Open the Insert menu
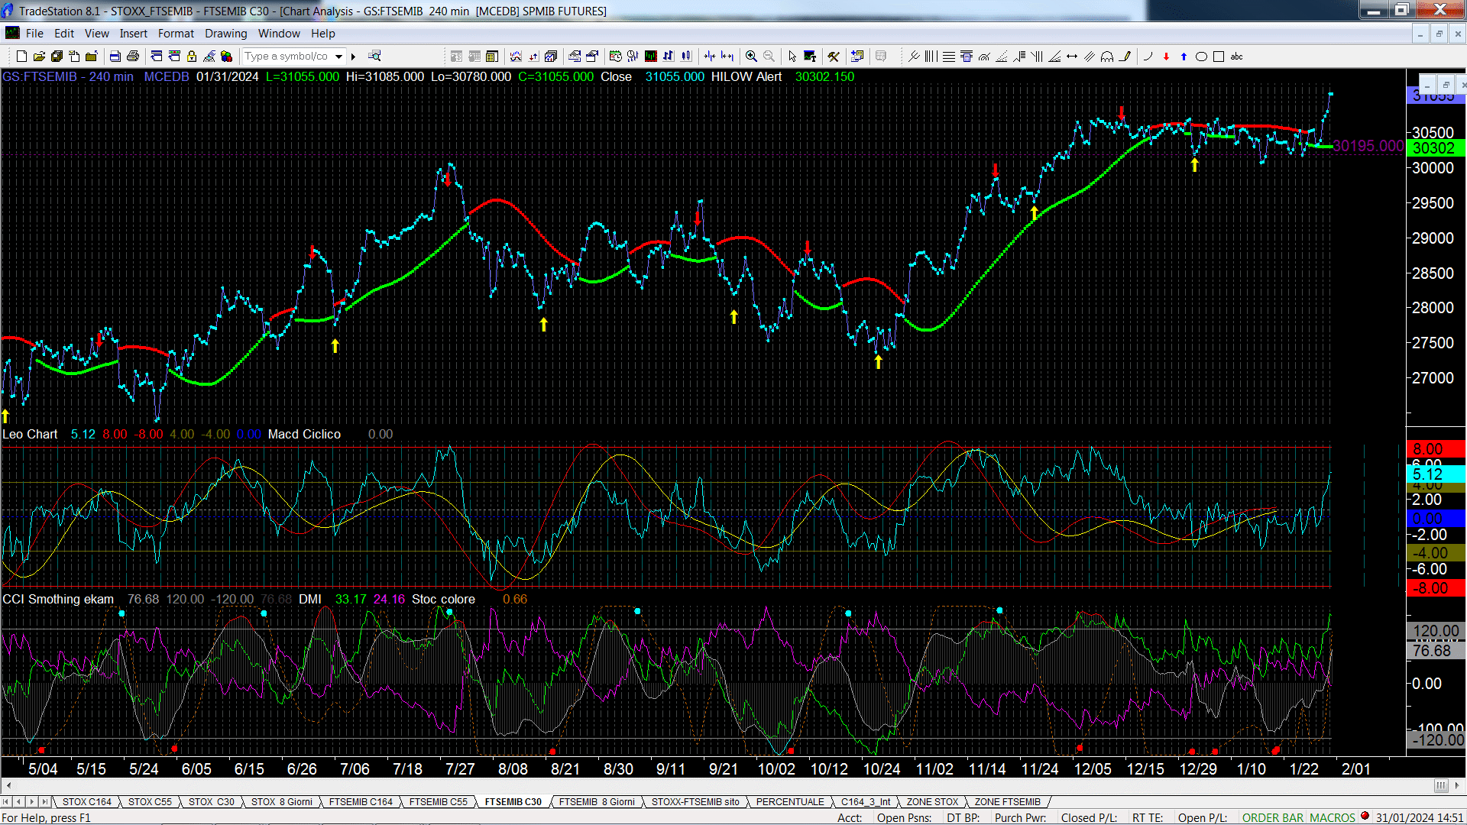 click(133, 34)
